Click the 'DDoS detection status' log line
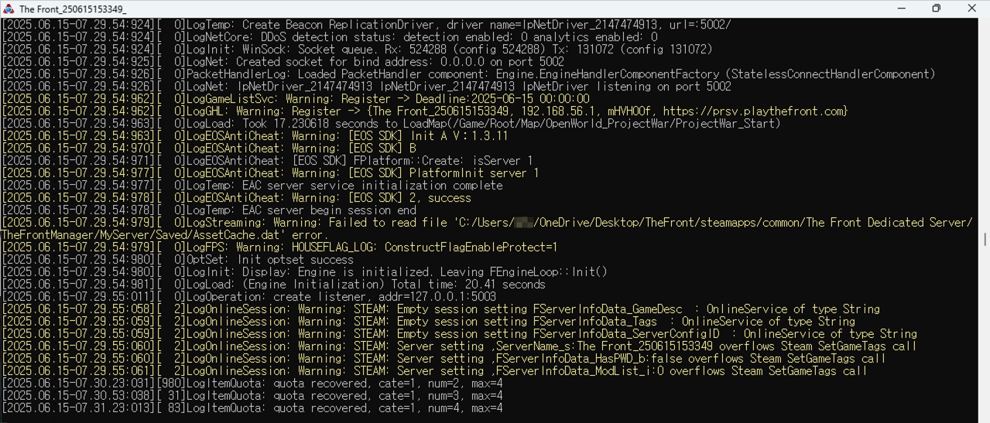This screenshot has height=423, width=990. point(330,37)
